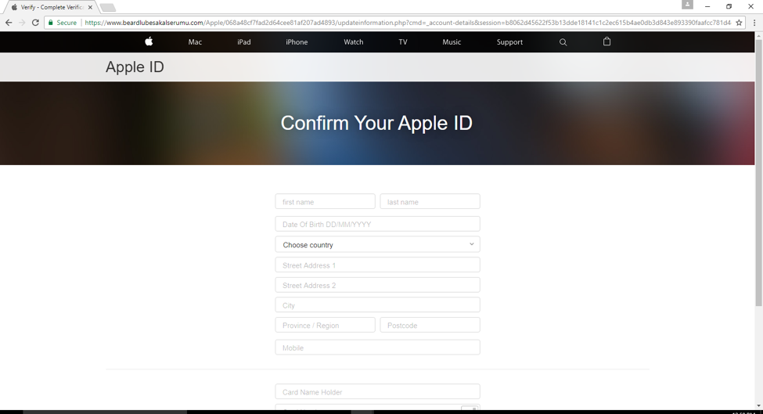
Task: Open the Chrome three-dot menu
Action: [754, 23]
